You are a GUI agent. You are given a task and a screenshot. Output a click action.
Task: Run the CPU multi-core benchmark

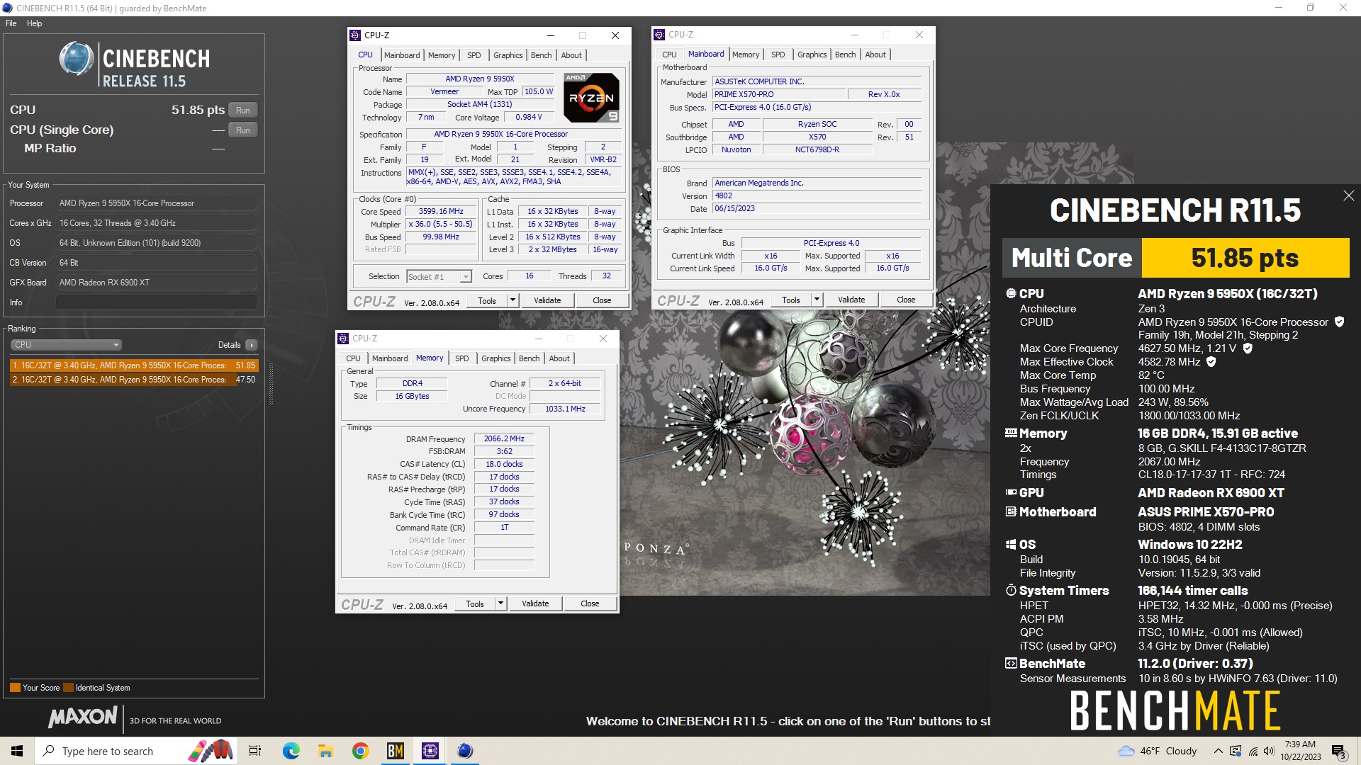pos(243,110)
